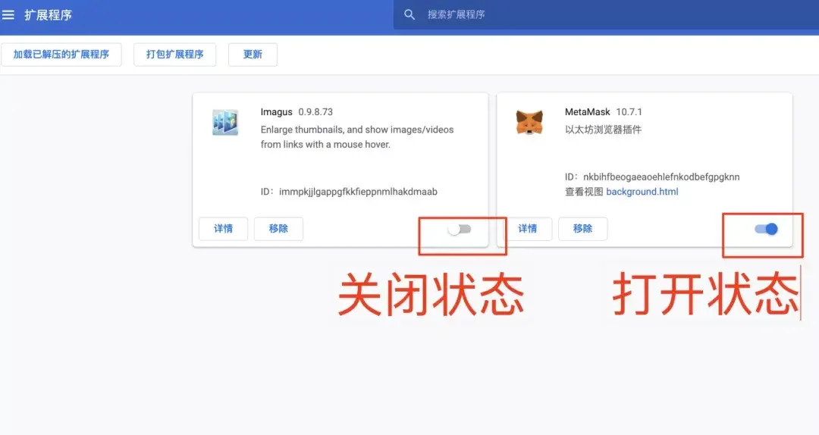
Task: Click the Imagus name text
Action: tap(276, 111)
